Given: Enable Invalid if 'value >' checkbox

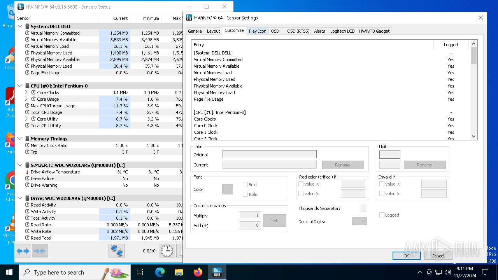Looking at the screenshot, I should (x=382, y=193).
